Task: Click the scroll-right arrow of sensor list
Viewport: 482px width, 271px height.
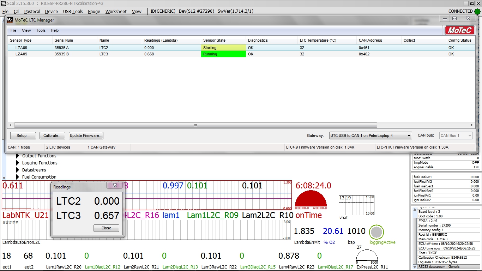Action: (x=472, y=125)
